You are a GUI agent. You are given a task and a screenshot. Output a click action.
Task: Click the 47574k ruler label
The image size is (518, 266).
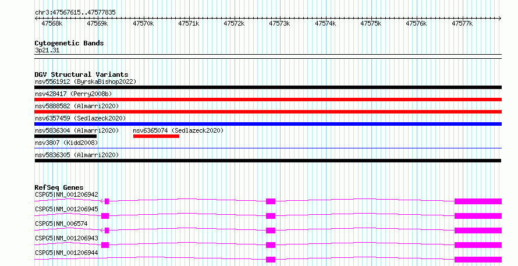pos(325,23)
